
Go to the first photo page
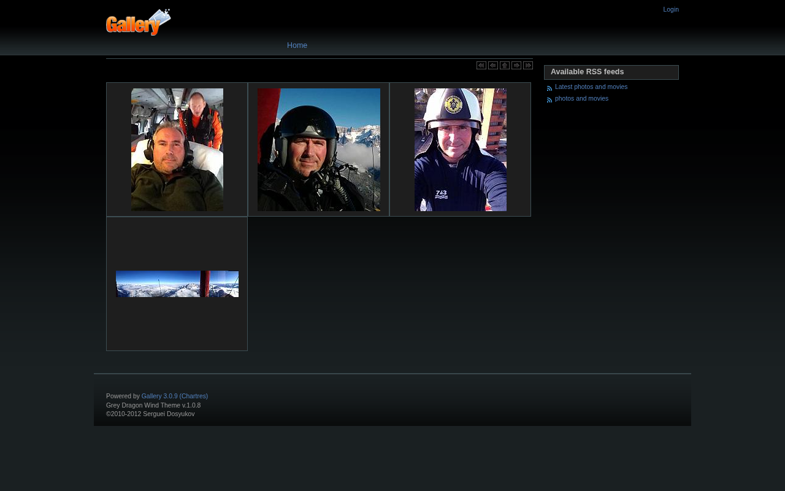(x=481, y=66)
